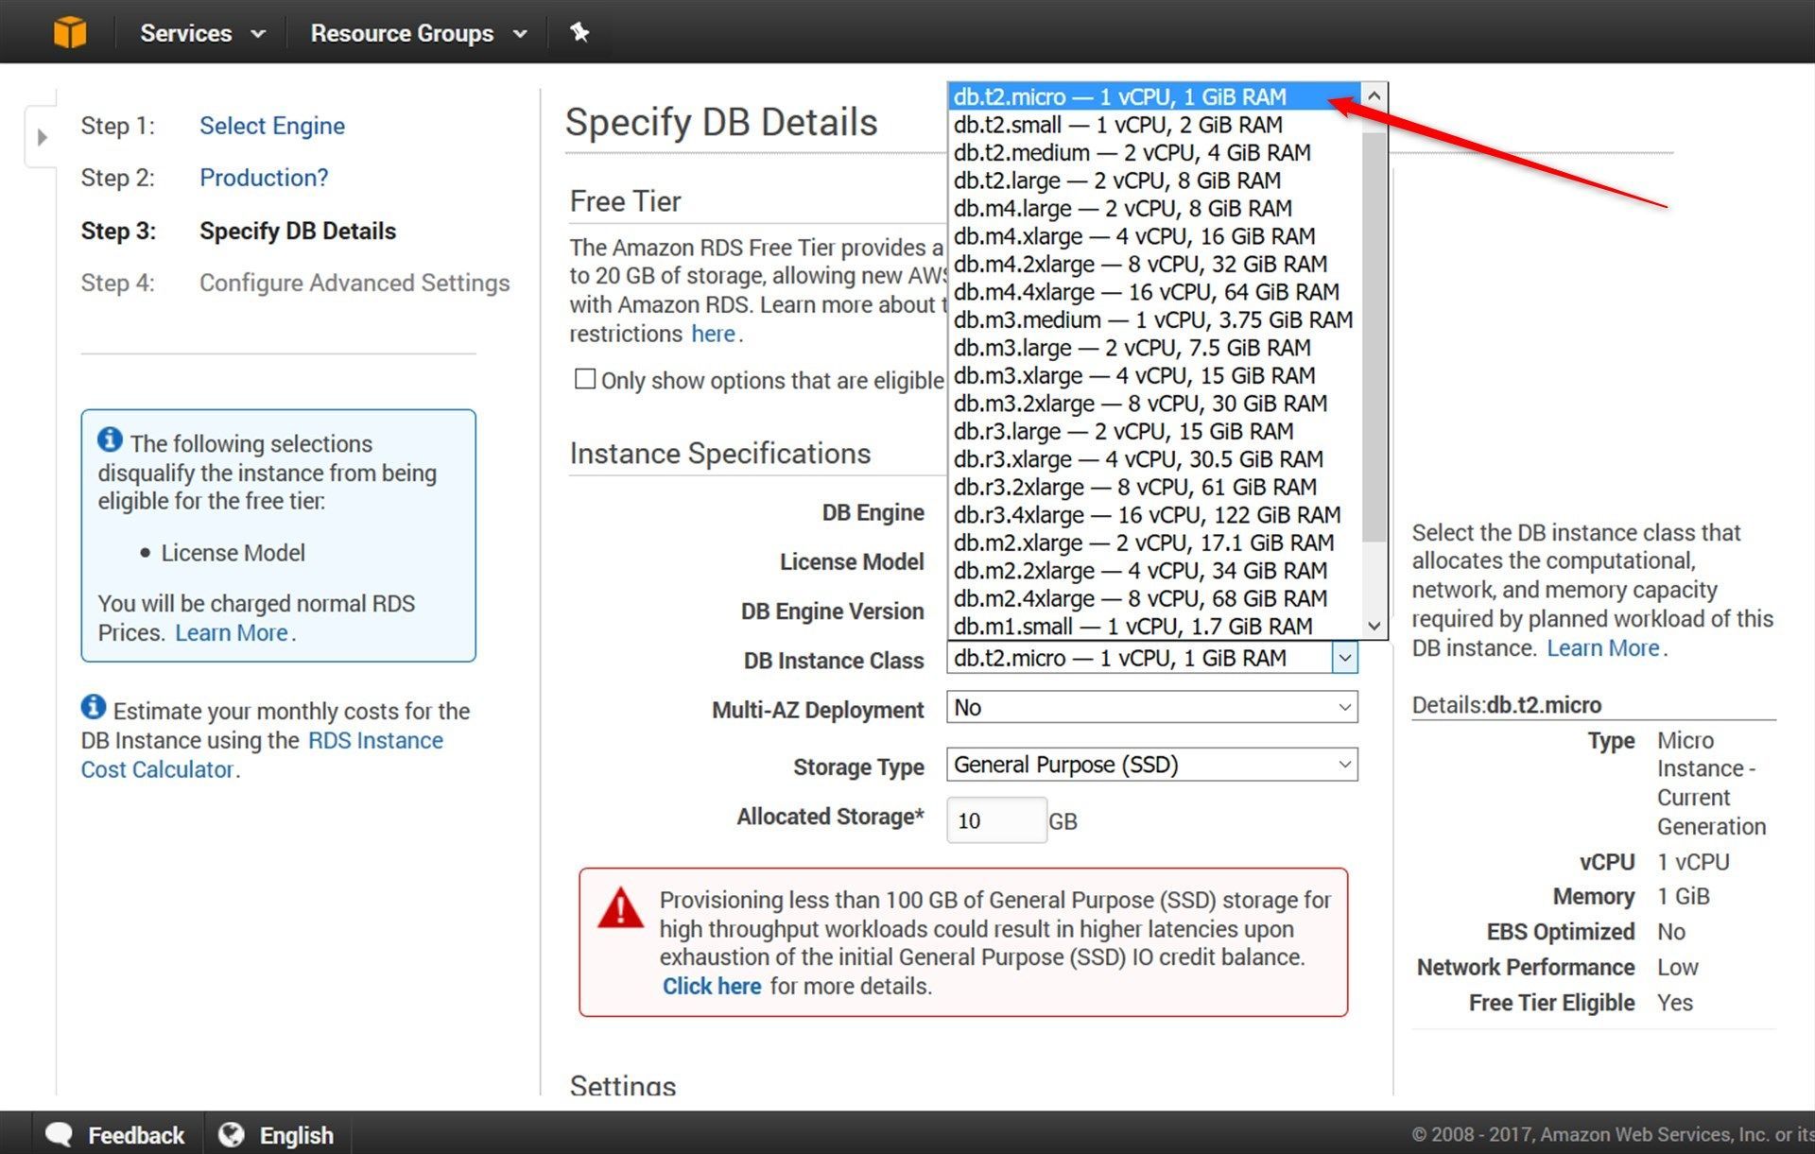Choose db.m3.large instance class option

(x=1154, y=348)
